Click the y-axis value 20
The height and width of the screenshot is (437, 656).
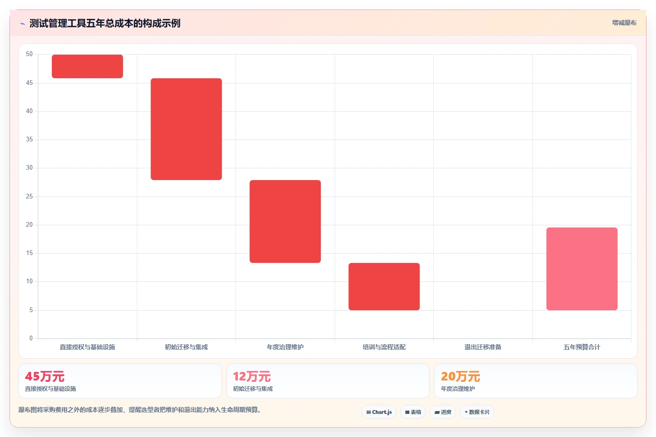coord(29,225)
